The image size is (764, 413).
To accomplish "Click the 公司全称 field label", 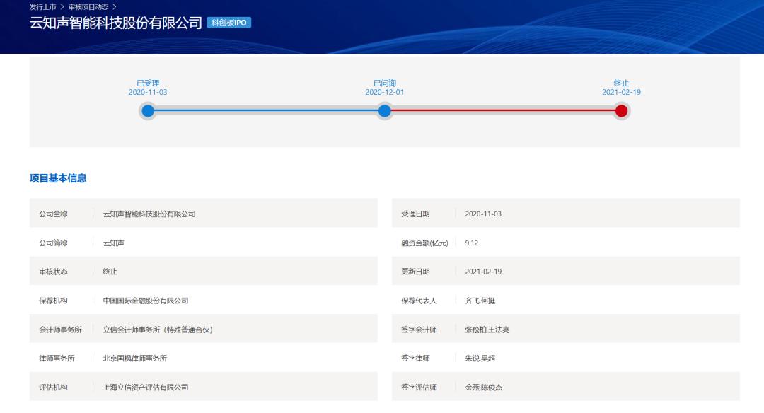I will coord(53,214).
